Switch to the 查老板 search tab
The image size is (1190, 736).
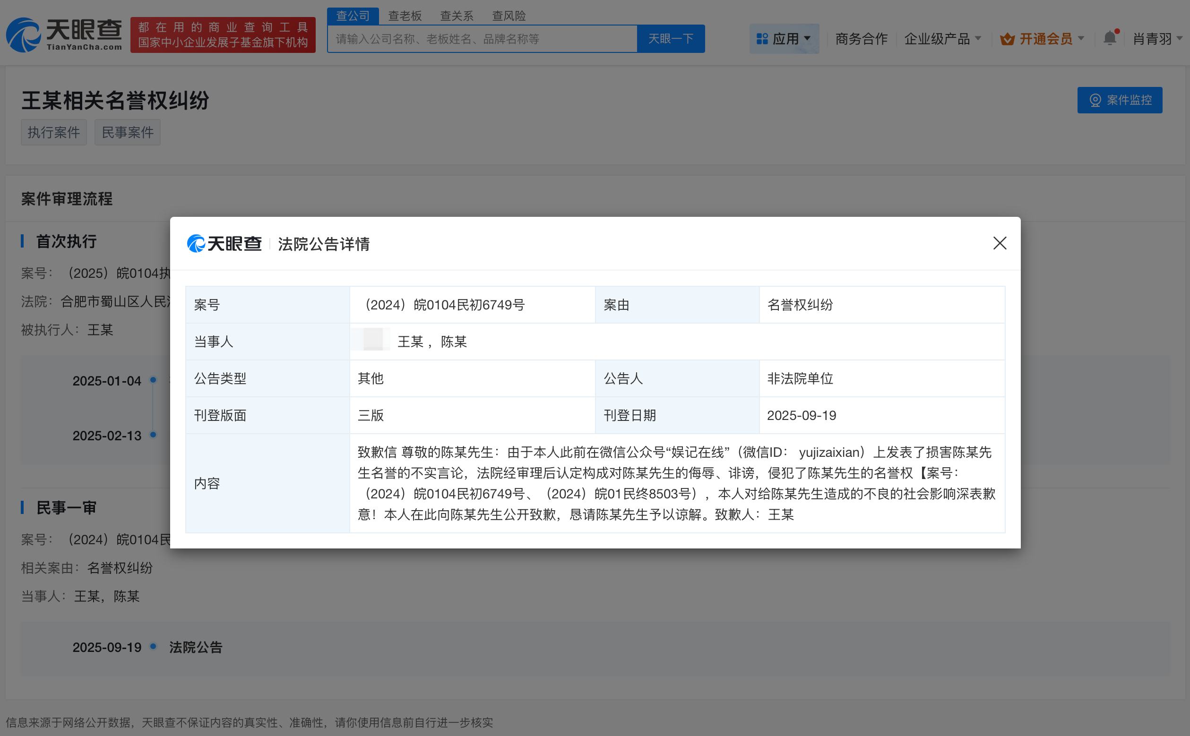click(x=405, y=16)
